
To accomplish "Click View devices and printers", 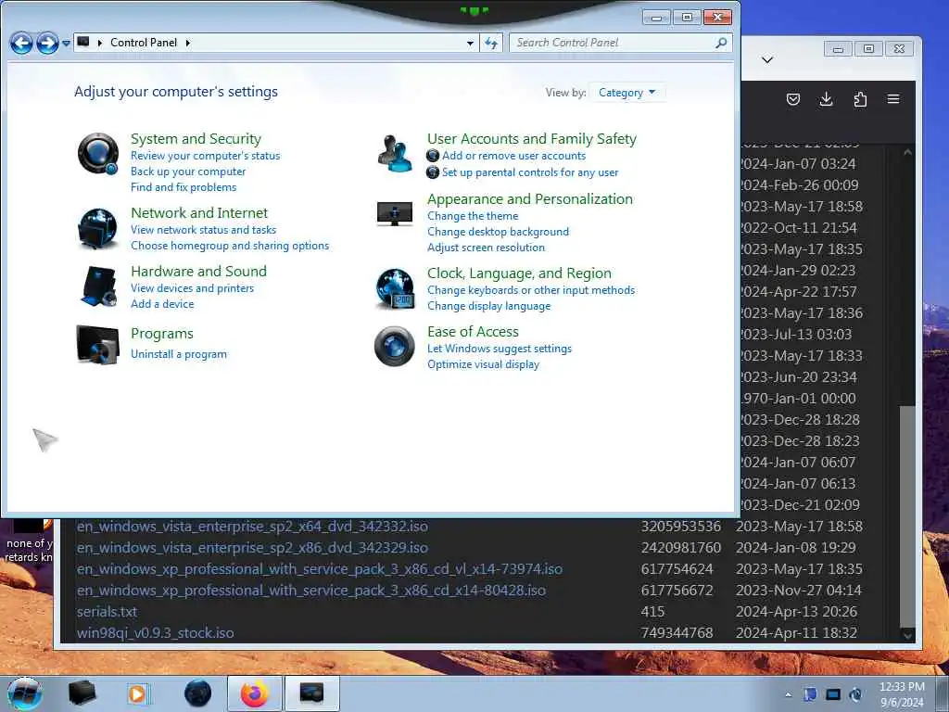I will (x=193, y=288).
